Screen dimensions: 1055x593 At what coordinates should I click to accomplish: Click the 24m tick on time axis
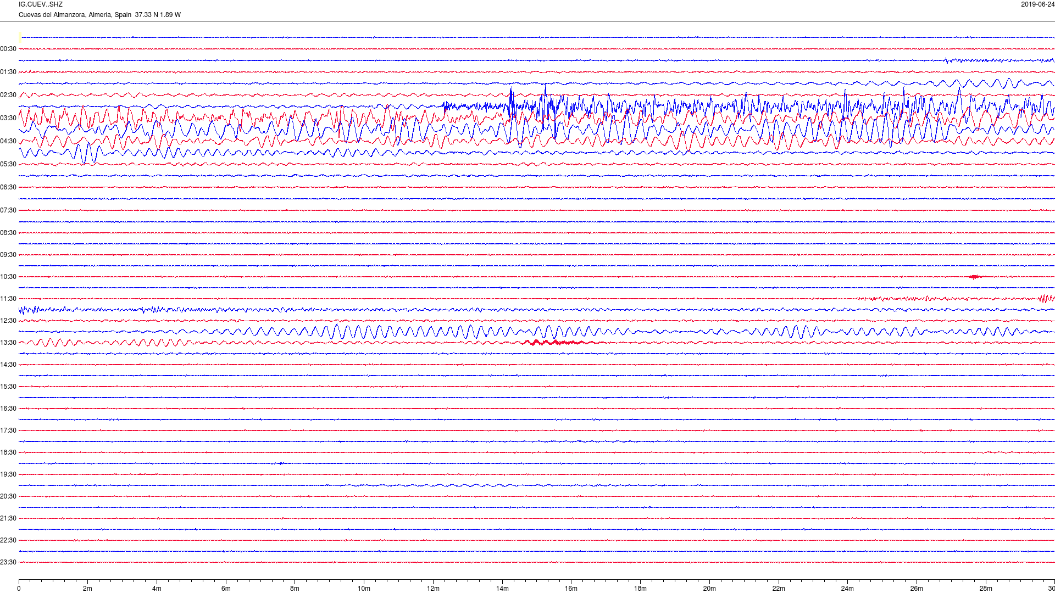point(847,589)
